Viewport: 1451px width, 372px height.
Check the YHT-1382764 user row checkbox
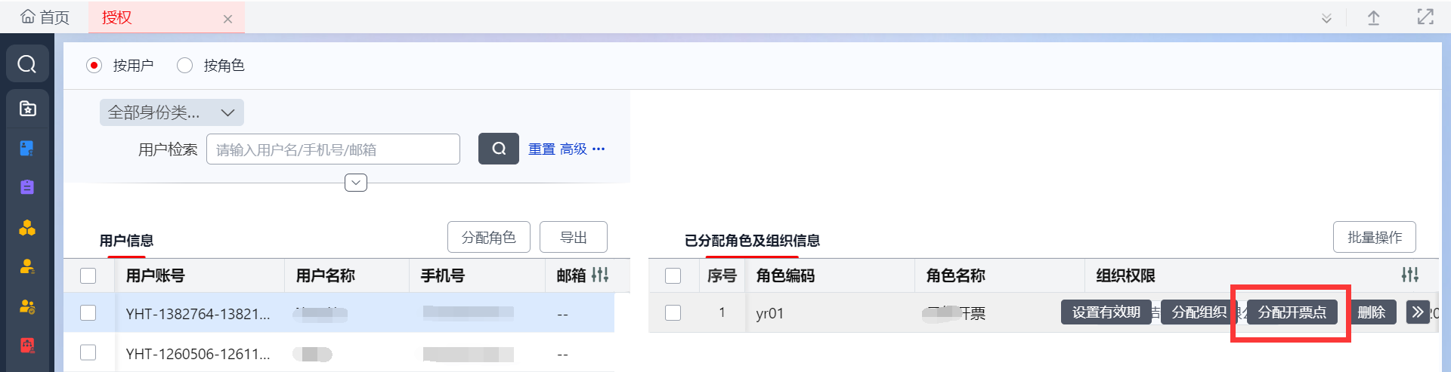tap(88, 312)
